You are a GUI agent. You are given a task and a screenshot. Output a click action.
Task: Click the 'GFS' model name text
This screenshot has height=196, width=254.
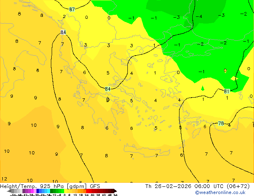95,186
